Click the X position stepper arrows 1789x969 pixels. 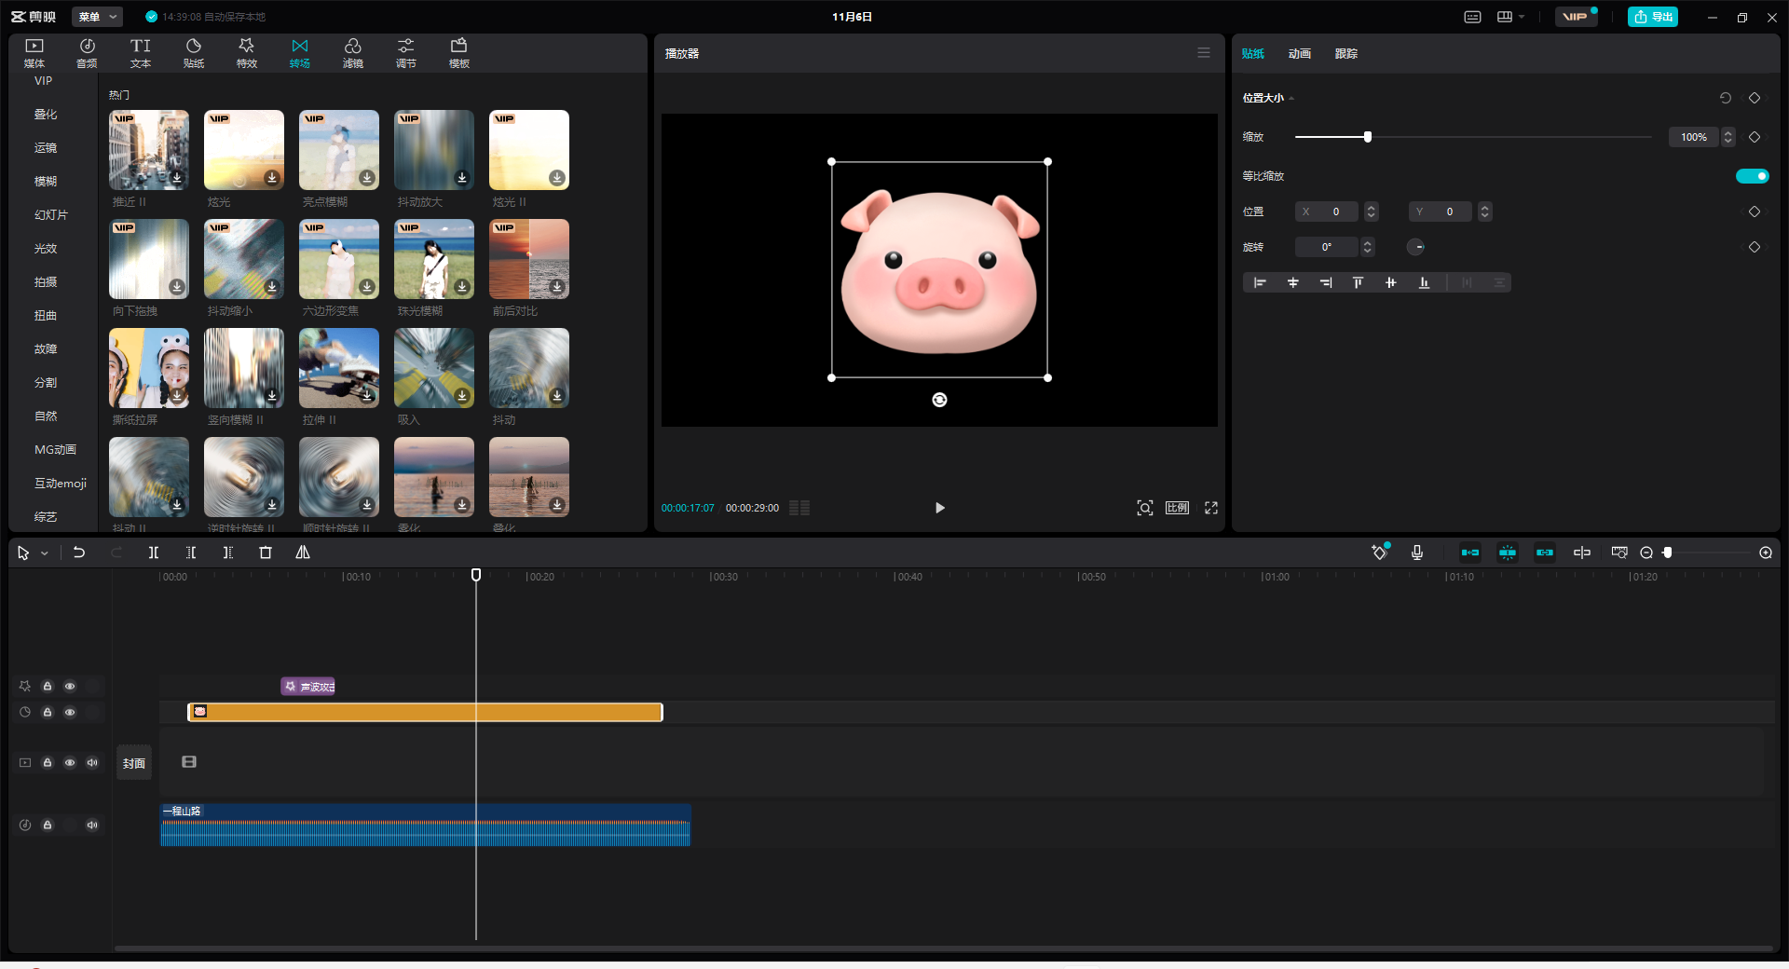1372,212
